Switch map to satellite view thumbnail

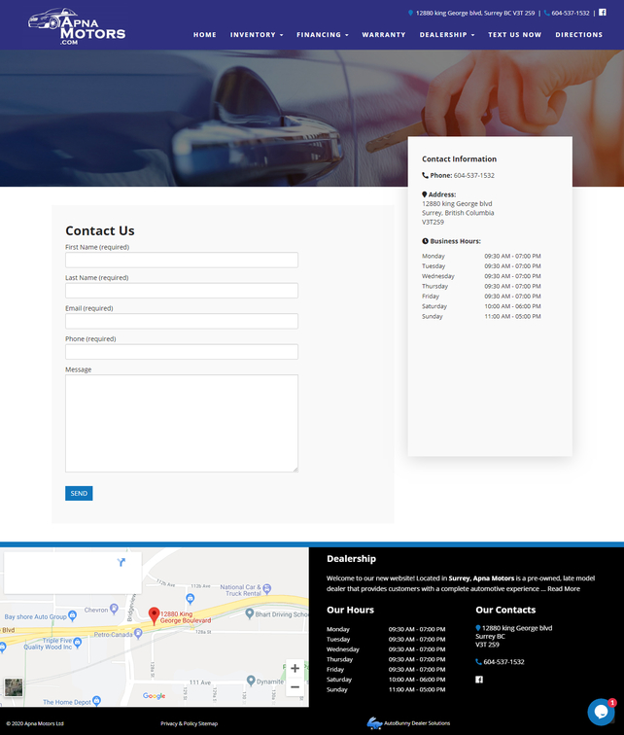pyautogui.click(x=14, y=686)
